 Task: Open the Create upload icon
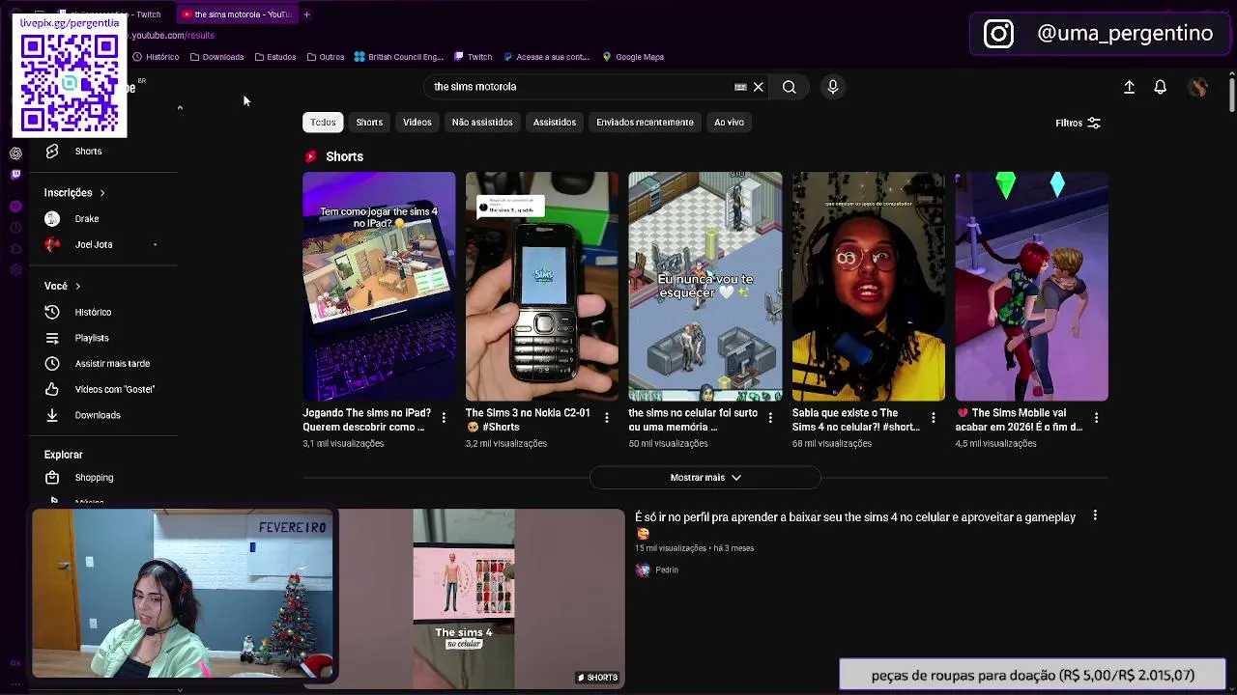tap(1129, 87)
